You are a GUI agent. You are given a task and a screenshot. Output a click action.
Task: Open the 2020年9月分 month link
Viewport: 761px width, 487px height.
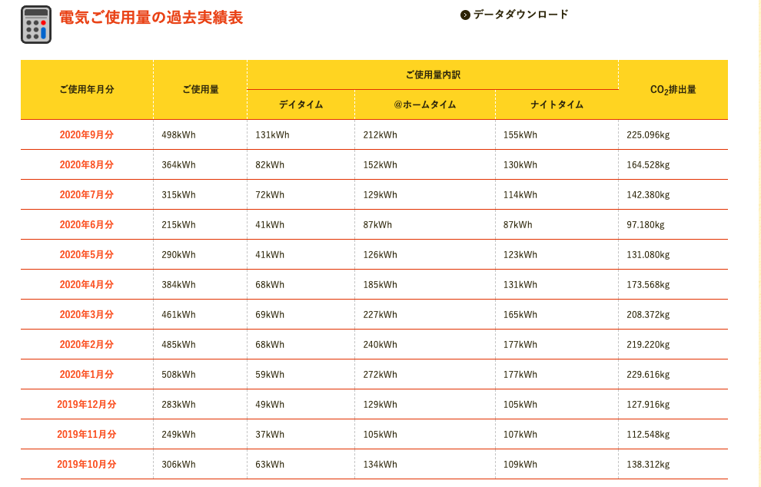coord(86,135)
